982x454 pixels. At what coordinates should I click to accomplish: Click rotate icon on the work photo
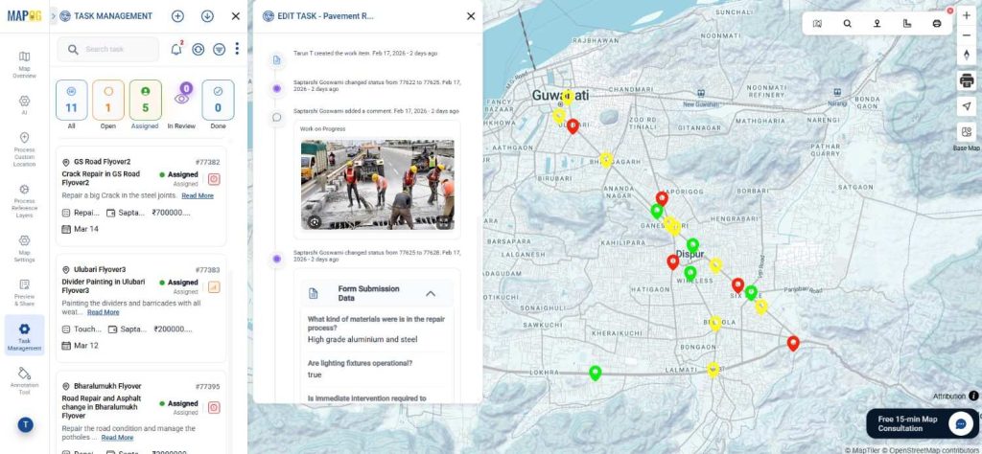tap(315, 221)
